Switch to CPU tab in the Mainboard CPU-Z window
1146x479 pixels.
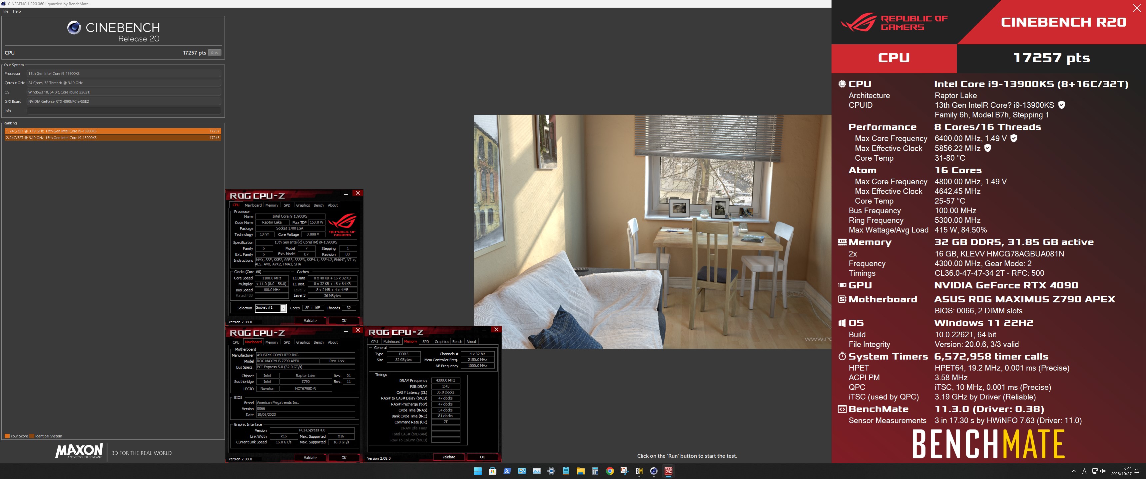coord(236,342)
